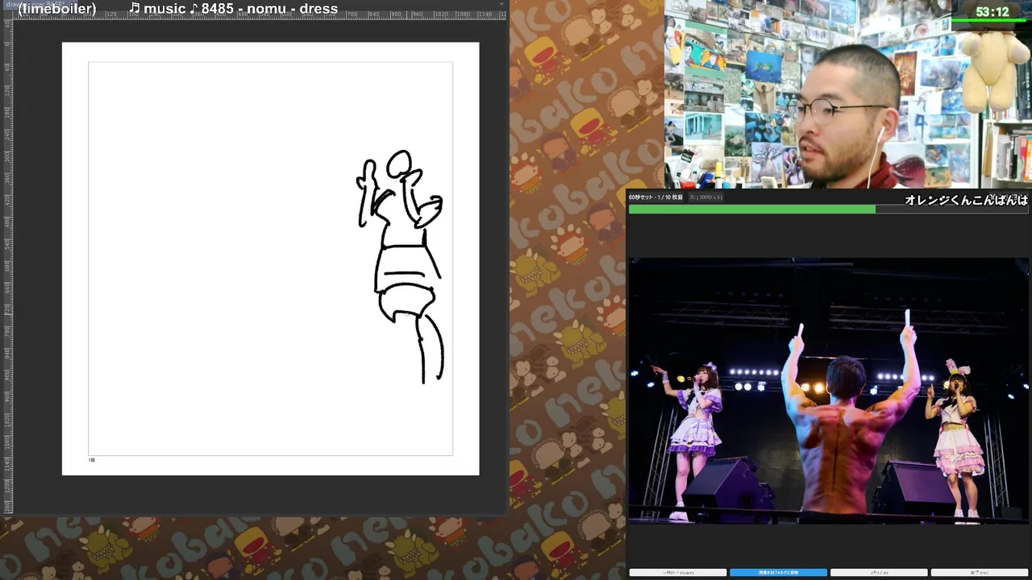Click the stage reference photo of shirtless man
Image resolution: width=1032 pixels, height=580 pixels.
828,391
